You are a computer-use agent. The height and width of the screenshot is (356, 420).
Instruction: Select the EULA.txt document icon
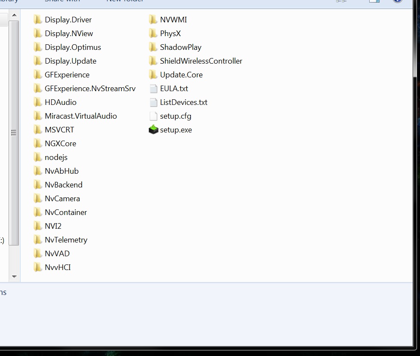click(153, 89)
